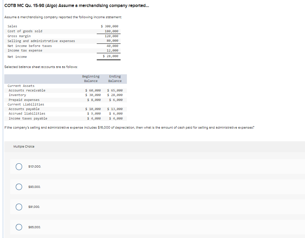Mark the $65,000 radio option
The width and height of the screenshot is (305, 238).
[19, 227]
